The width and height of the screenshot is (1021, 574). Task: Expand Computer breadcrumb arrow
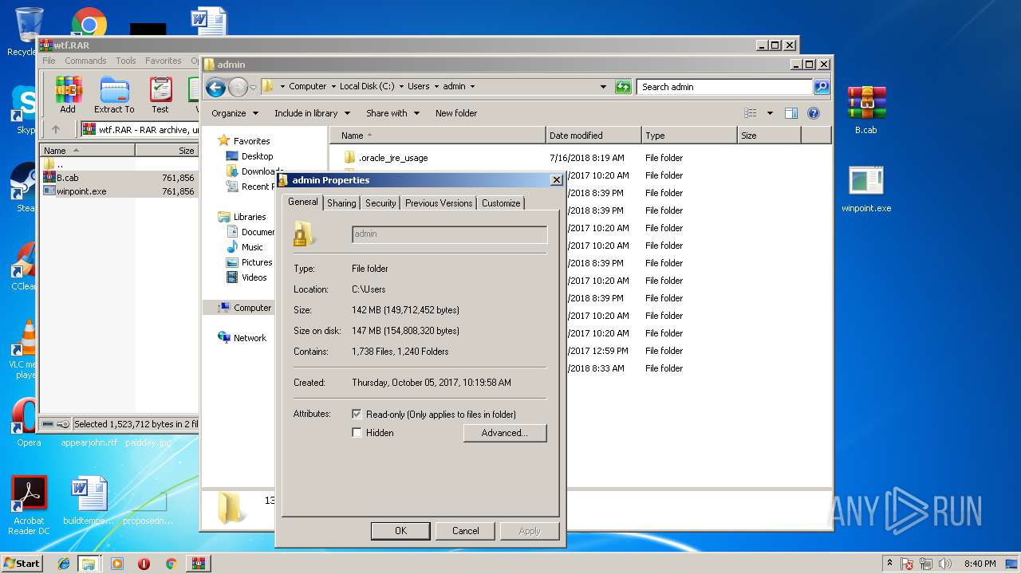(x=333, y=86)
